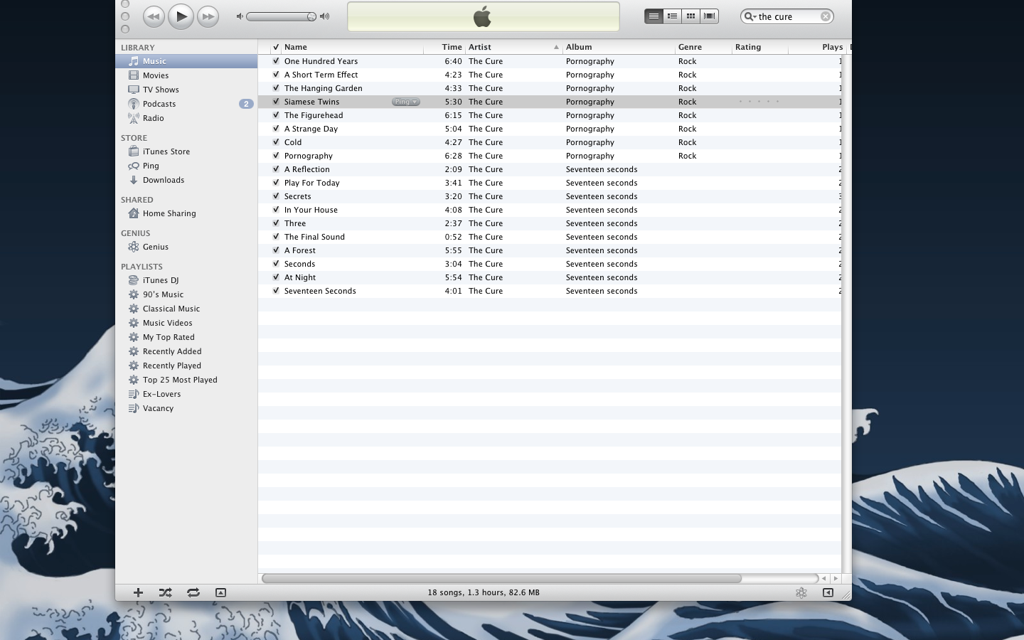The image size is (1024, 640).
Task: Switch to Cover Flow view
Action: pyautogui.click(x=710, y=16)
